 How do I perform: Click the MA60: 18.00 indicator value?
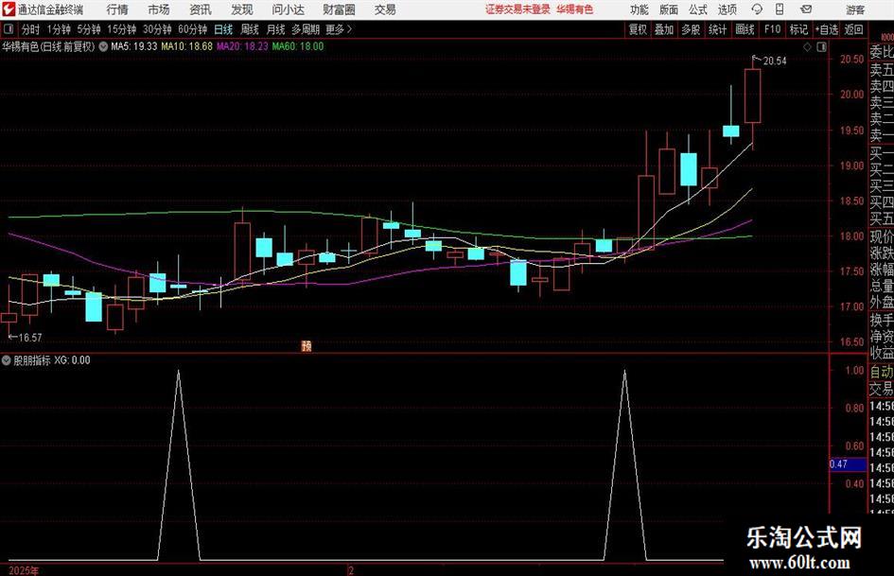point(298,46)
